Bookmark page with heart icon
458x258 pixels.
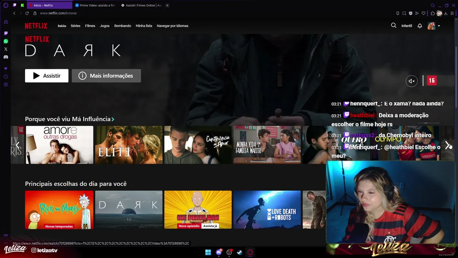(423, 13)
